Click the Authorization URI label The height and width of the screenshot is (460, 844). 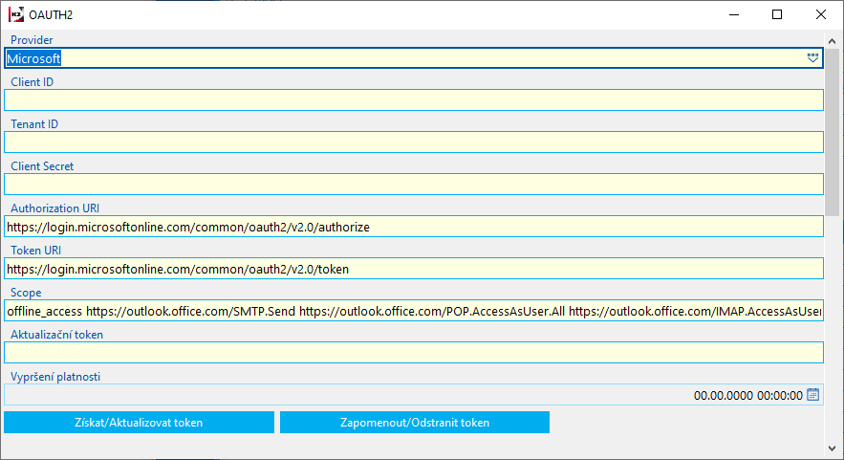click(x=54, y=208)
